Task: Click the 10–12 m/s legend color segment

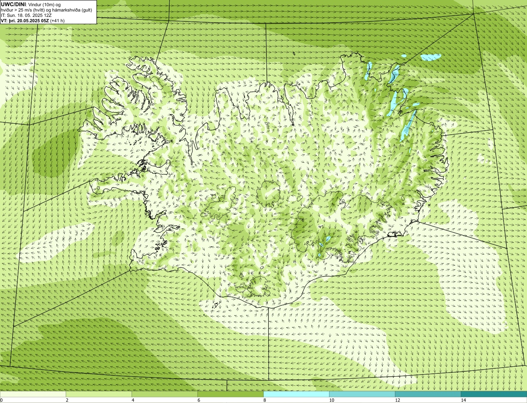Action: (x=362, y=394)
